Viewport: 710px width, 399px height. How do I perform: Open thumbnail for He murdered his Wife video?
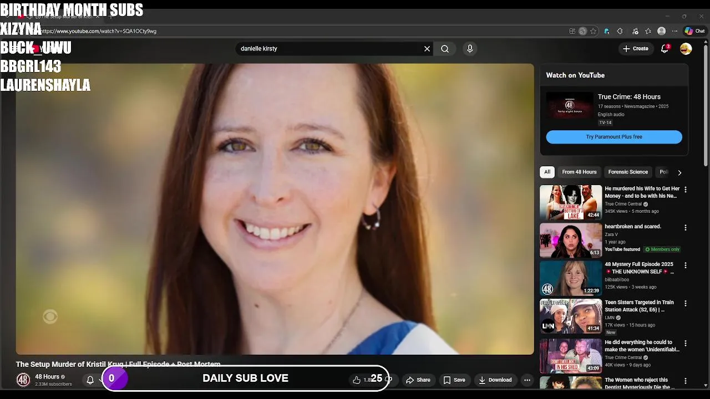click(x=571, y=202)
